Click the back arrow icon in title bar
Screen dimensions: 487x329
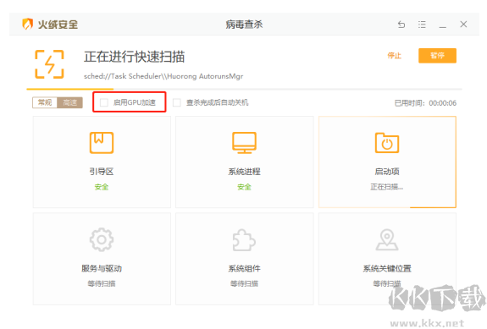click(401, 25)
